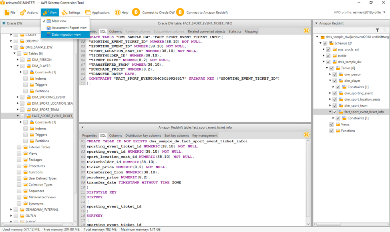Click the dim_sporting_event table icon in Redshift tree

(x=341, y=93)
